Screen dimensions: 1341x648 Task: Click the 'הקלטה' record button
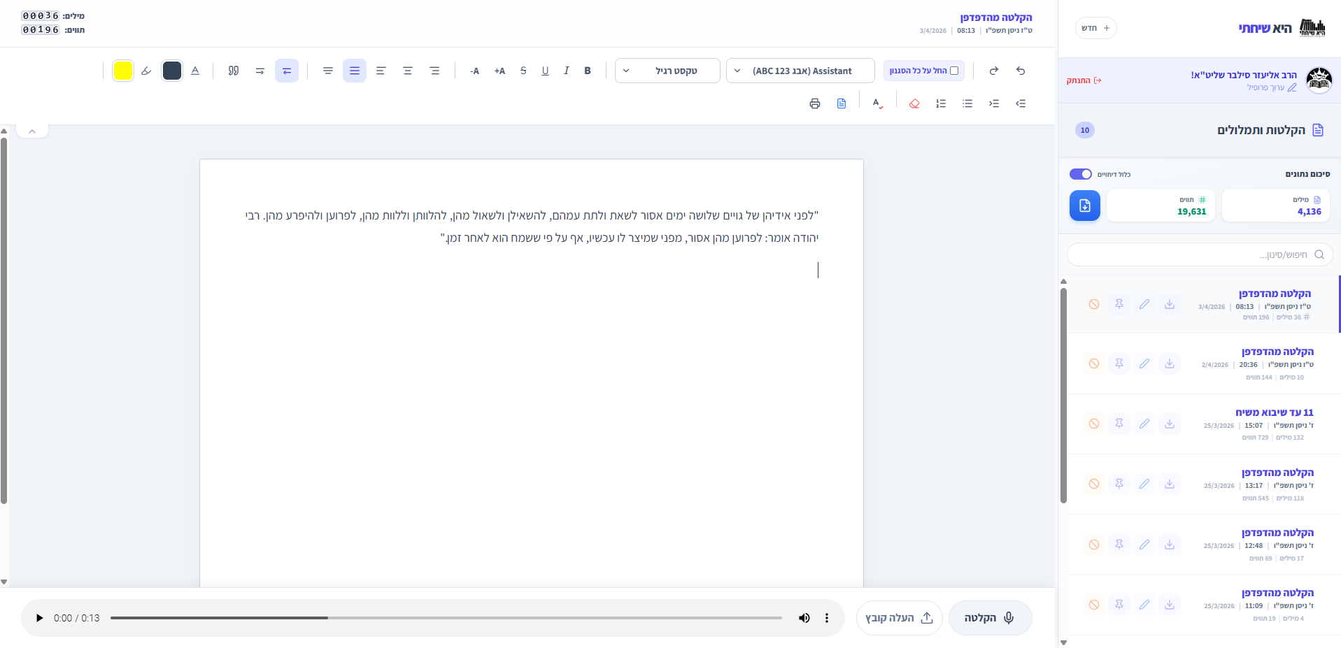[990, 618]
